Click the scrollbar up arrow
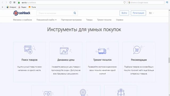The image size is (170, 96). [169, 10]
